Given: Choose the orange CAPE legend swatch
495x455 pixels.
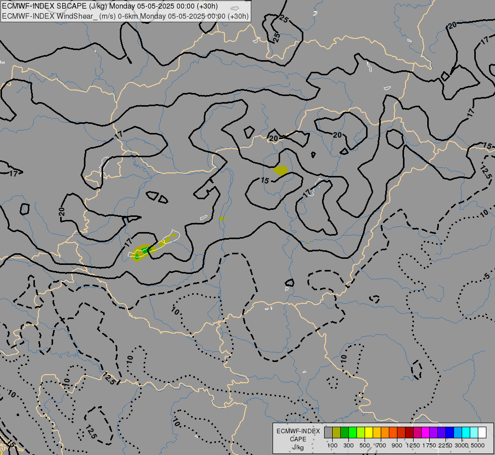Looking at the screenshot, I should pyautogui.click(x=385, y=432).
